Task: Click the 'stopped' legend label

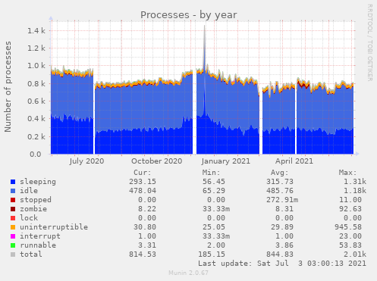Action: pos(36,200)
